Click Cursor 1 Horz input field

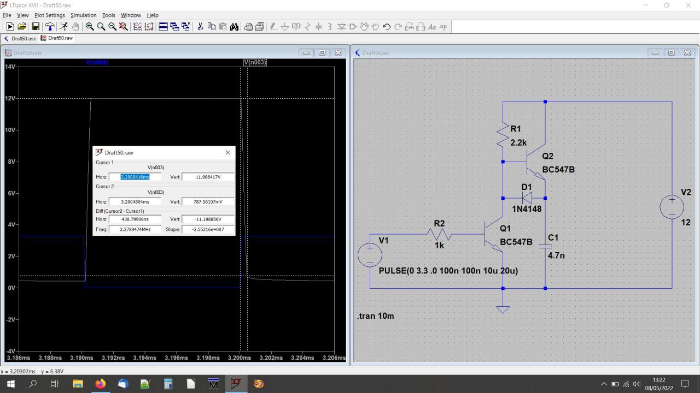point(135,177)
